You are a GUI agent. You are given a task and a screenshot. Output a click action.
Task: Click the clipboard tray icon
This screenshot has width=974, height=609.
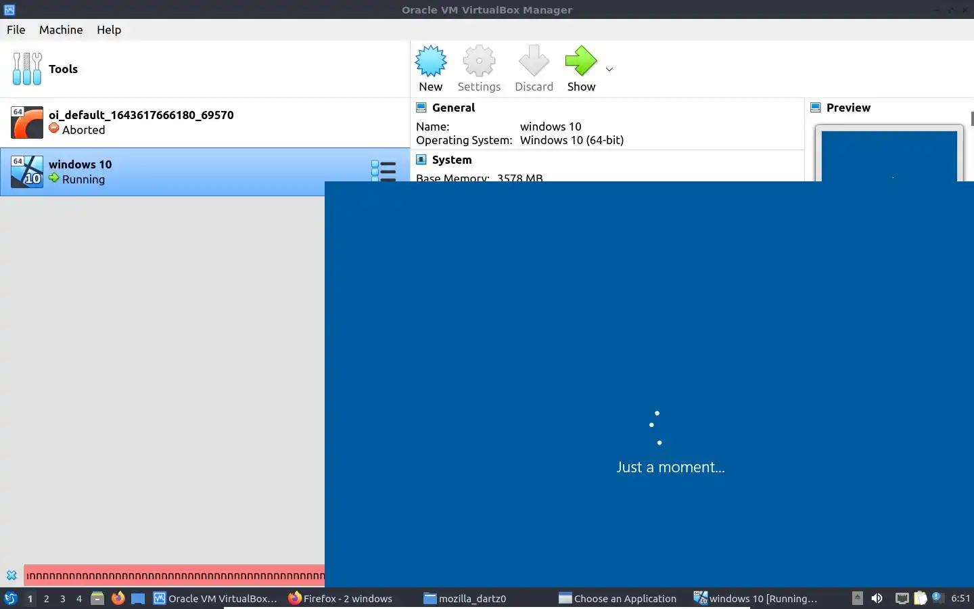coord(921,598)
